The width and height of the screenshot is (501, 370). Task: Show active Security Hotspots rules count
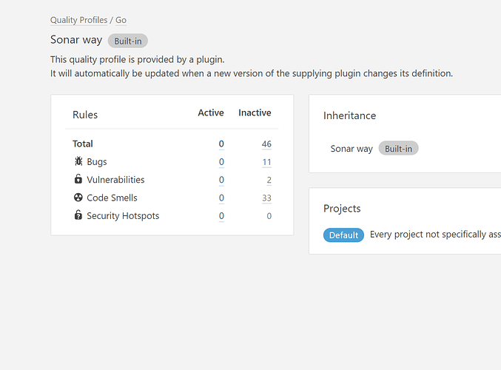coord(221,216)
